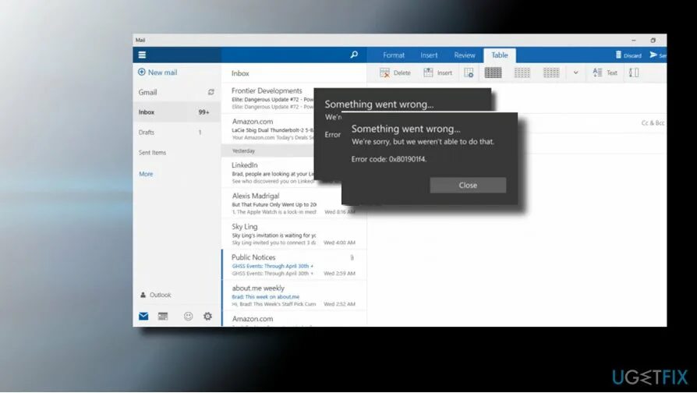This screenshot has height=393, width=697.
Task: Close the error dialog with Close button
Action: (x=468, y=185)
